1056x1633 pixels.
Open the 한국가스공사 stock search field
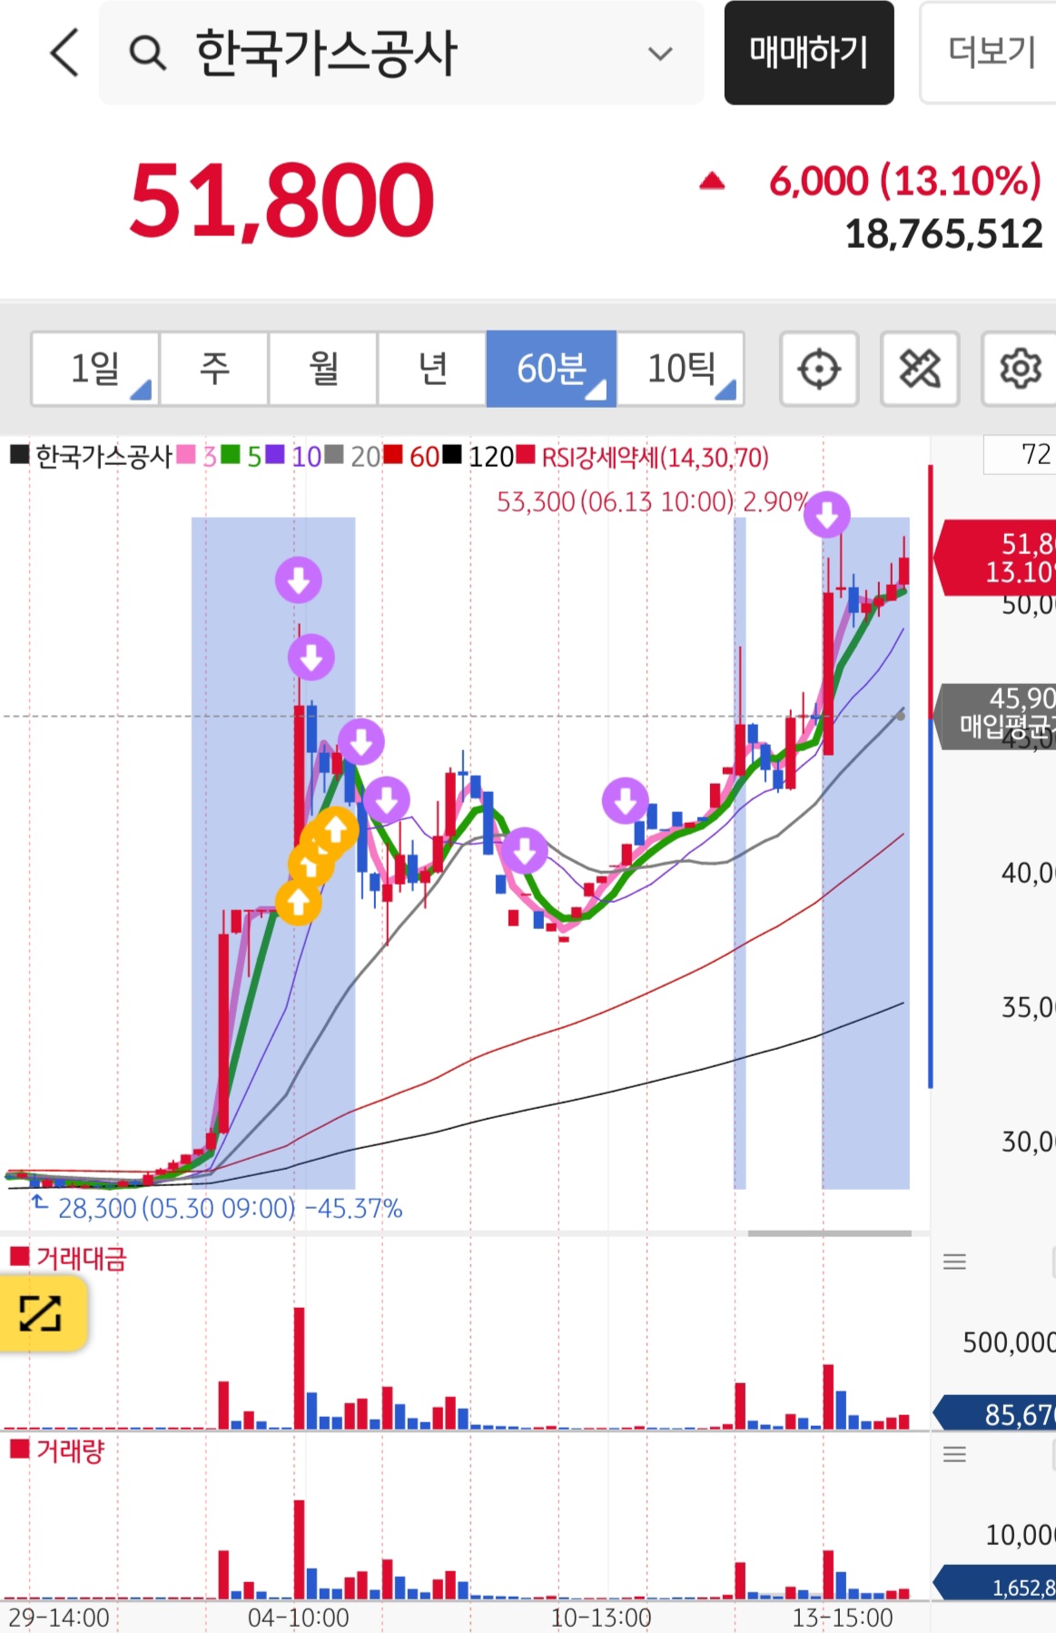coord(401,53)
